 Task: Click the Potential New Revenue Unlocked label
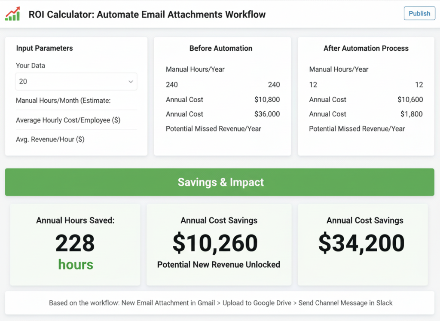pyautogui.click(x=219, y=265)
